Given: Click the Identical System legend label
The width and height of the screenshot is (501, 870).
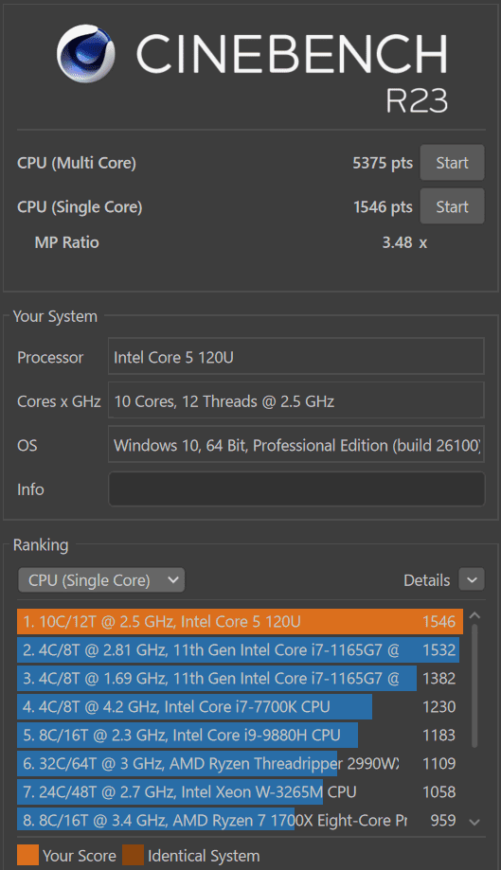Looking at the screenshot, I should (x=204, y=856).
